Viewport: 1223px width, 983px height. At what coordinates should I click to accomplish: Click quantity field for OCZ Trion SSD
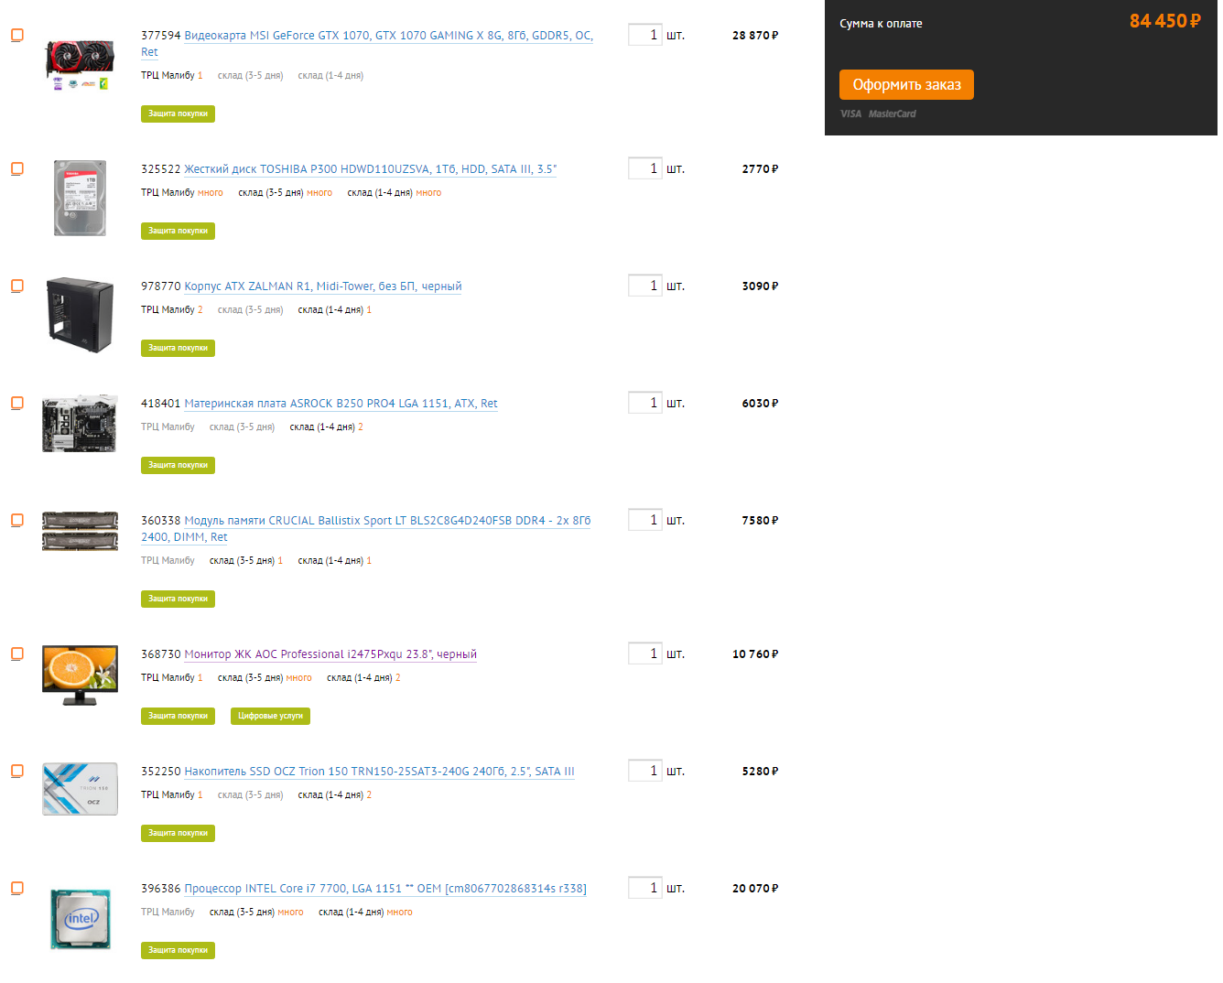click(x=645, y=771)
